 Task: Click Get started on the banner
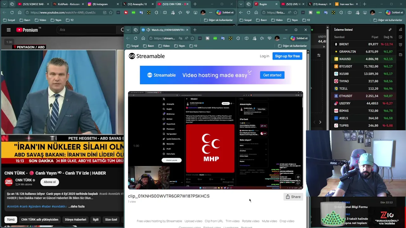pos(272,75)
